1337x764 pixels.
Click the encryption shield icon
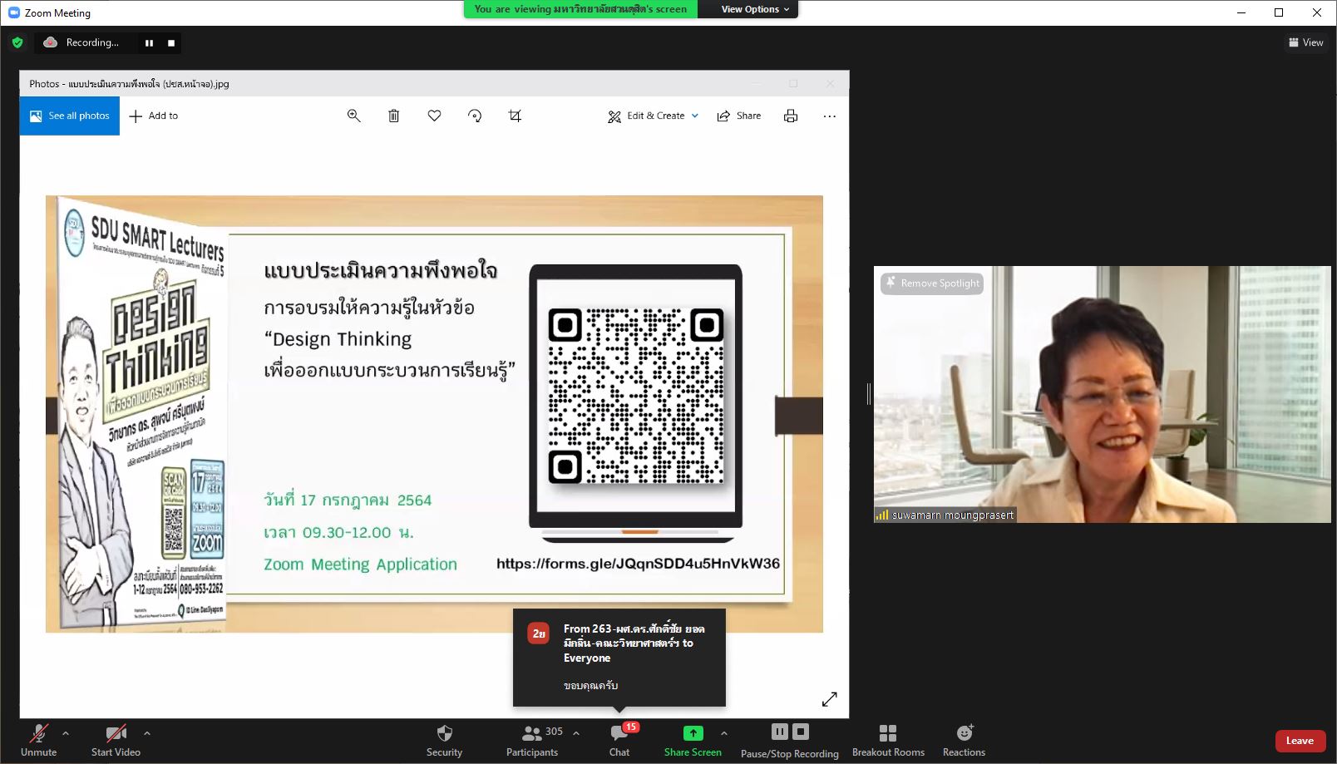[x=17, y=42]
